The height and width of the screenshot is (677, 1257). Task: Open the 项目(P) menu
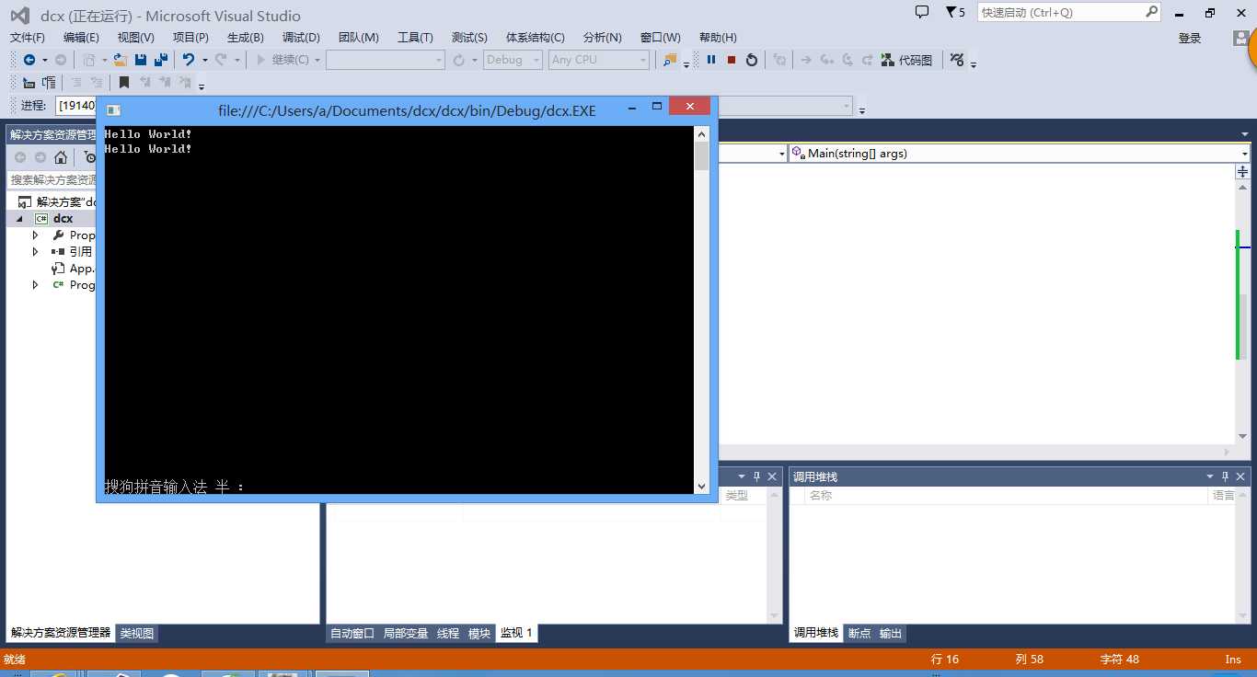(190, 38)
